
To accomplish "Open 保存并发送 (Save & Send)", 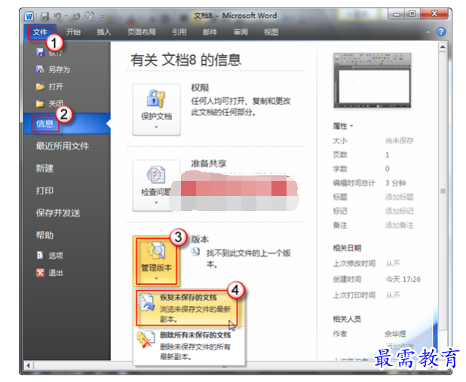I will 58,212.
